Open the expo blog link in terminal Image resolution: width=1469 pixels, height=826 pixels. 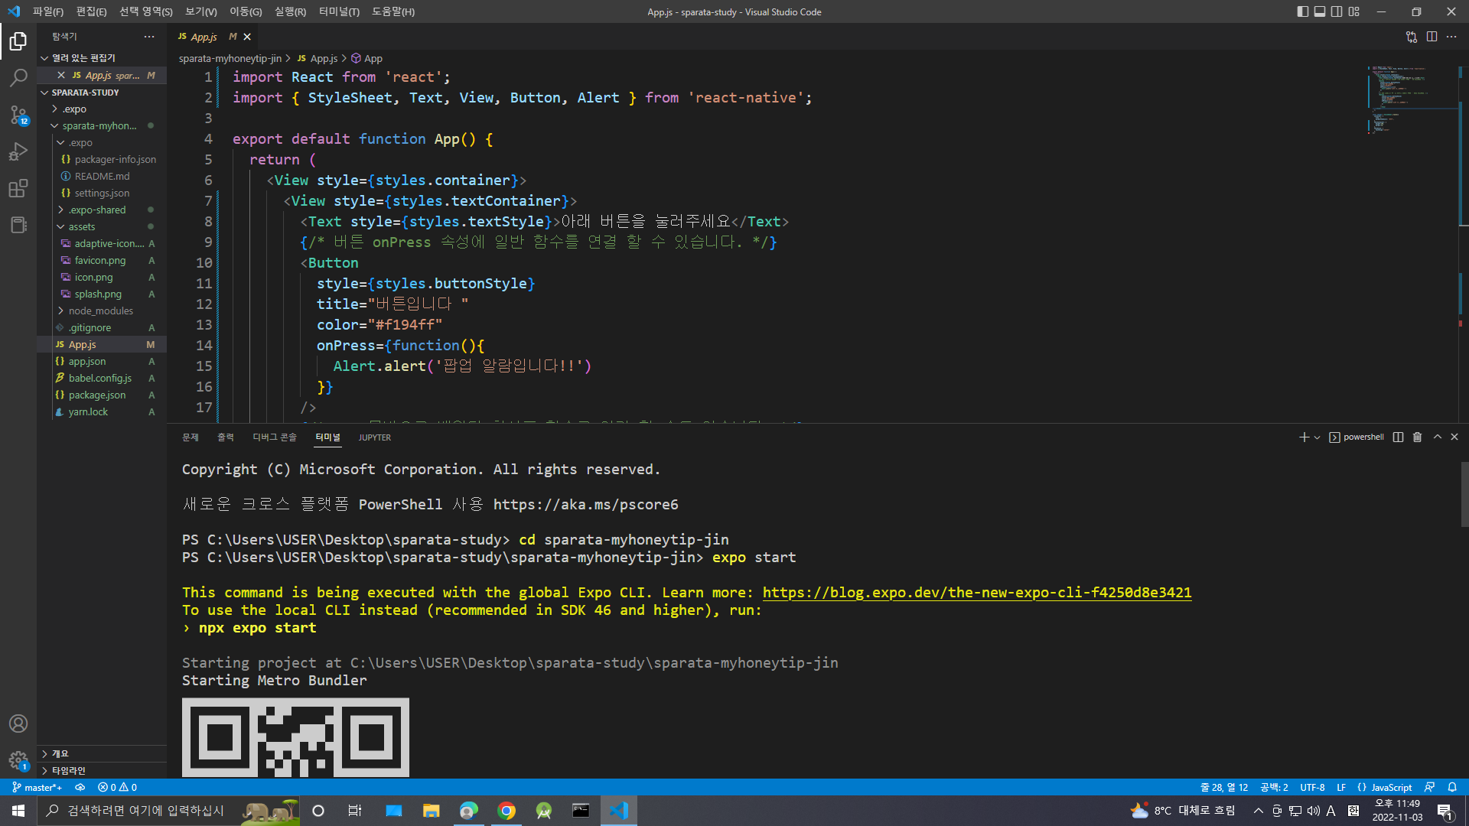(x=977, y=593)
